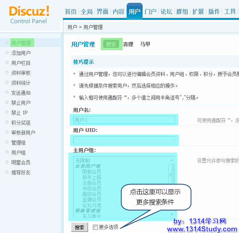Open 明星会员 sidebar entry
The width and height of the screenshot is (239, 233).
click(x=21, y=163)
